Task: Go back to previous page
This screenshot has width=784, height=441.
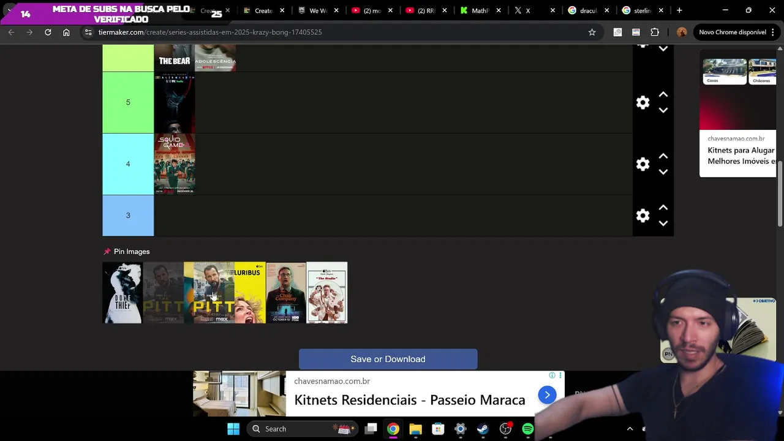Action: point(11,32)
